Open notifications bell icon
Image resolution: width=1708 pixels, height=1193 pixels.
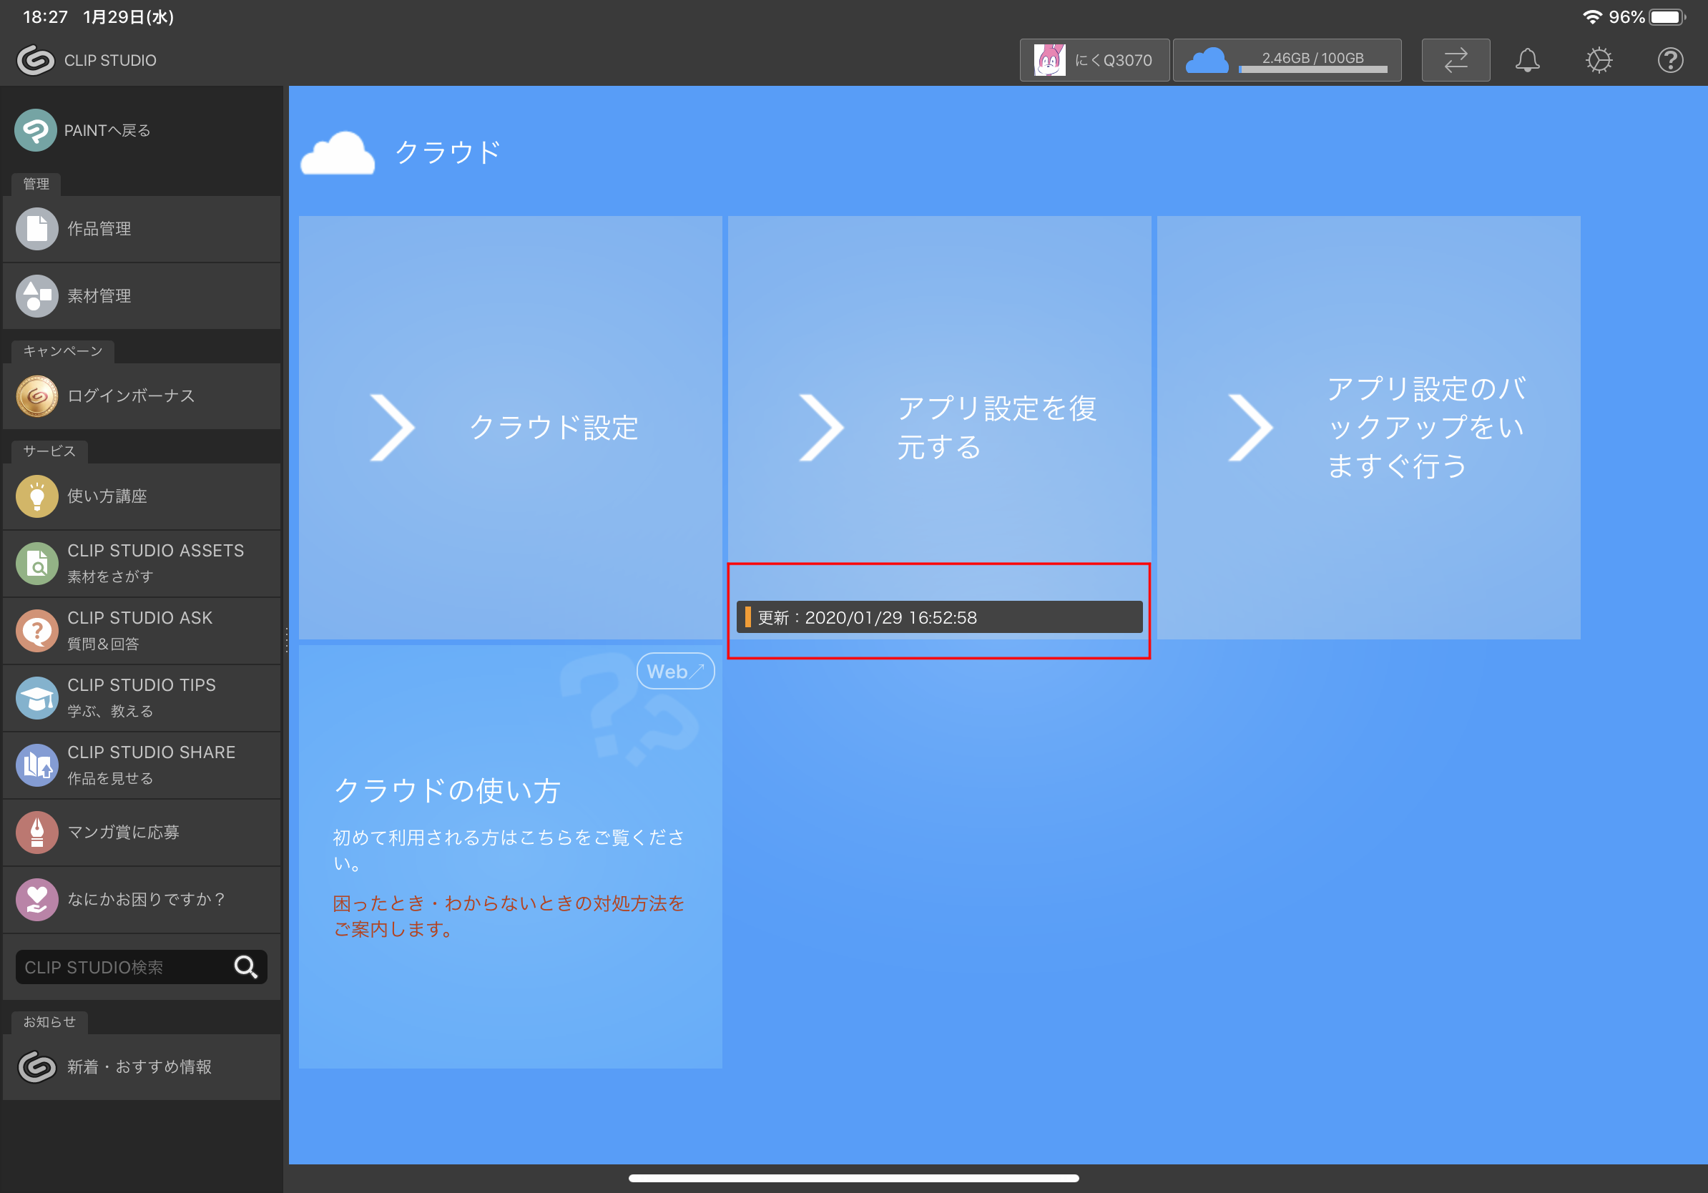pos(1527,60)
